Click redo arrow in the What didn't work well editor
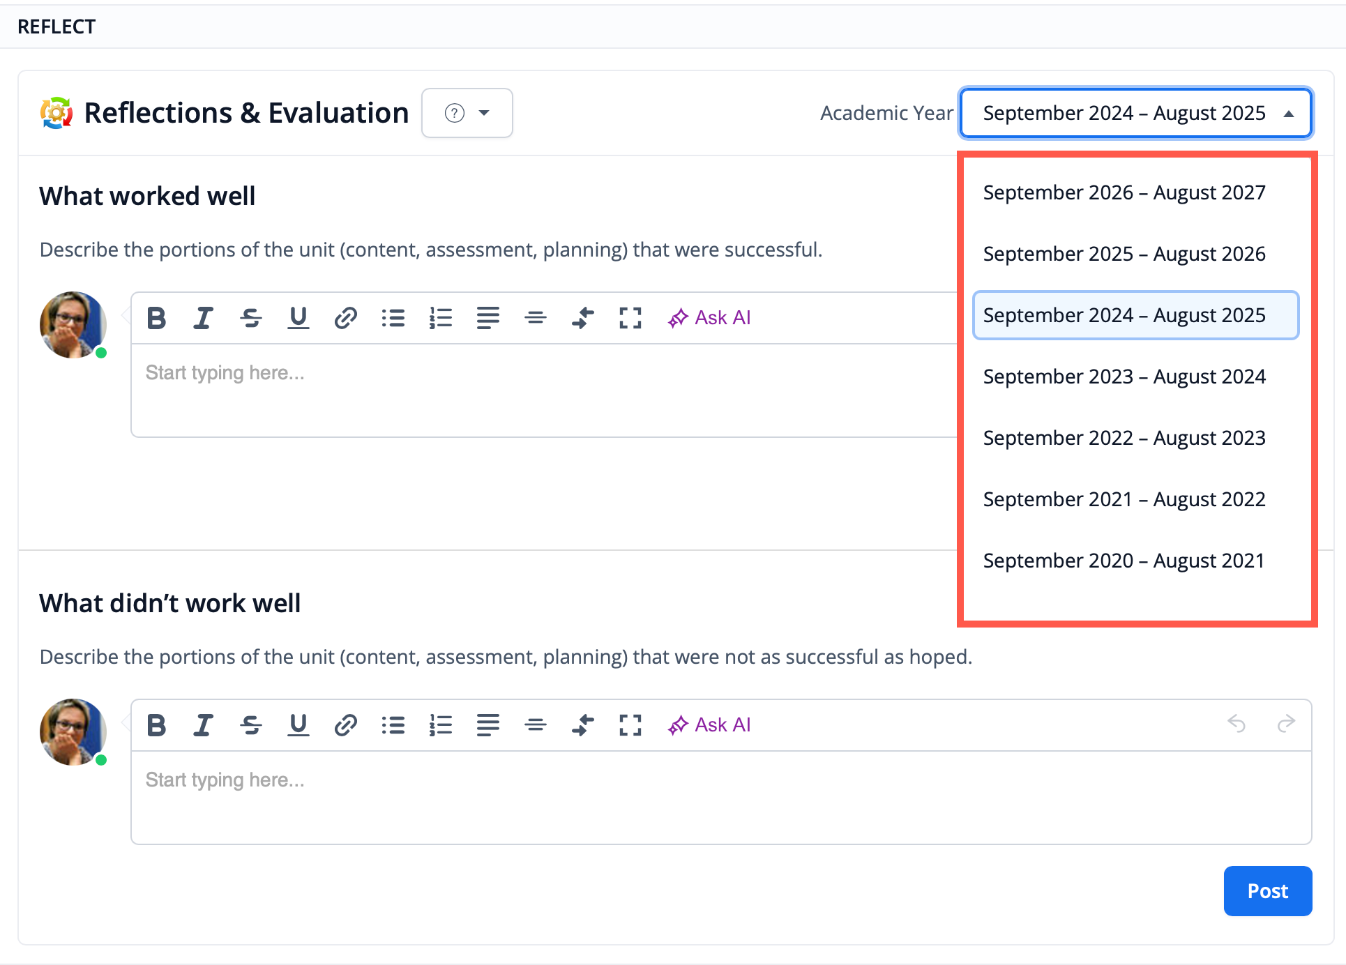This screenshot has width=1346, height=965. click(1286, 724)
